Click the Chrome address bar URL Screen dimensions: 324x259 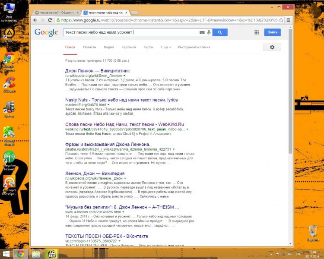coord(169,20)
